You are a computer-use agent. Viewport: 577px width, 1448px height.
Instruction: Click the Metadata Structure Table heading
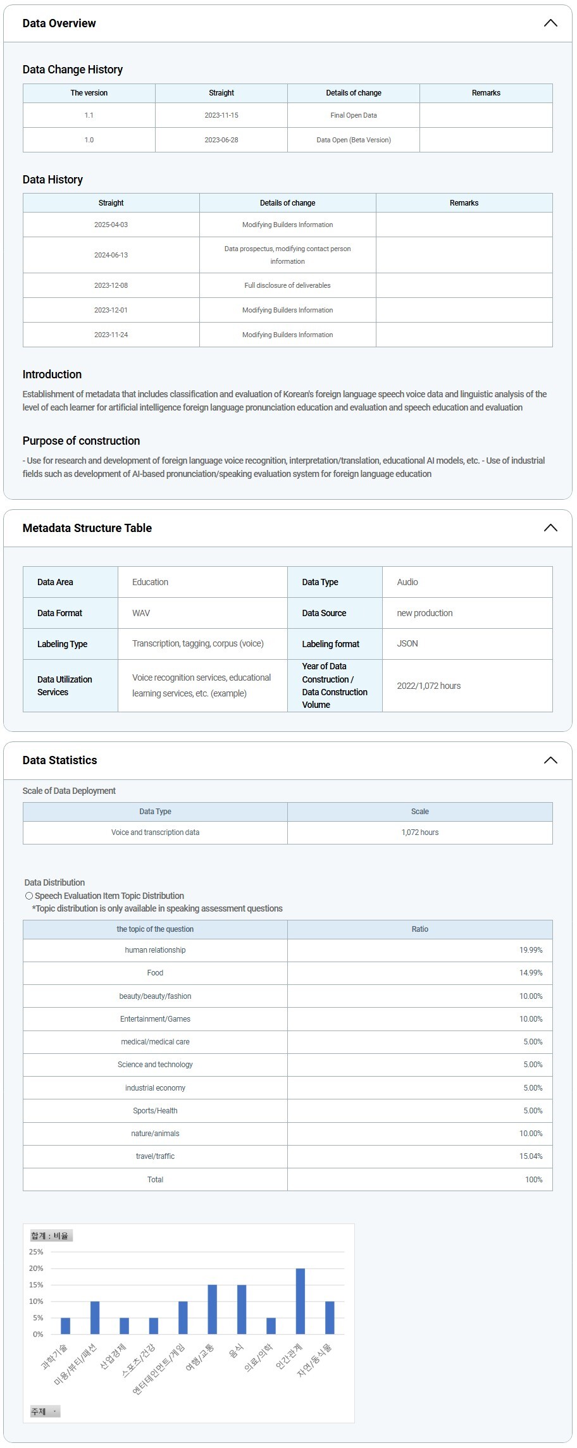point(87,528)
